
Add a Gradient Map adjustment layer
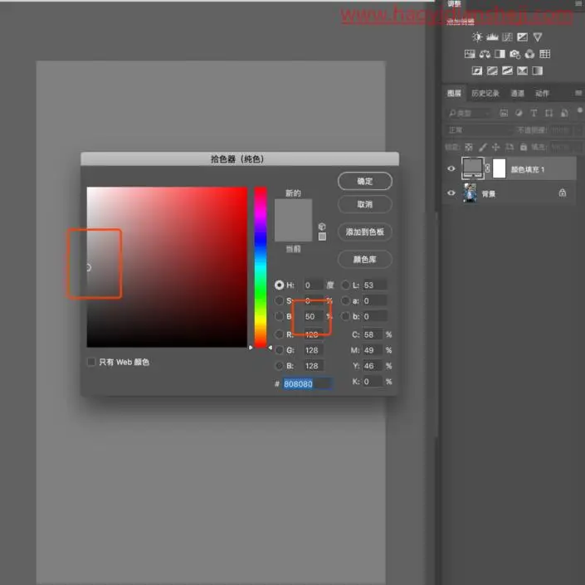pos(537,71)
